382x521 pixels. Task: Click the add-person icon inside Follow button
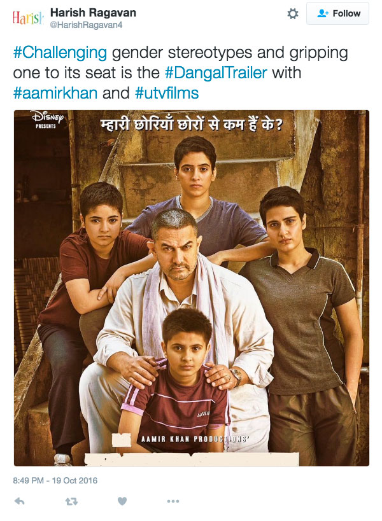tap(323, 13)
